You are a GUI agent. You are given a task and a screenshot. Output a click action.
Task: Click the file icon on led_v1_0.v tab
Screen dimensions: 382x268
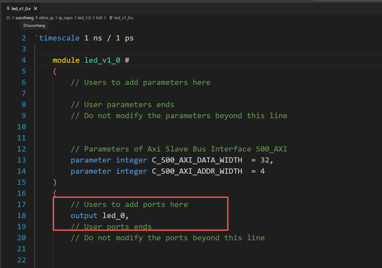point(8,8)
